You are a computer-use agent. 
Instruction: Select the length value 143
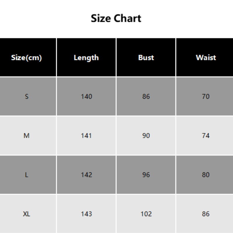click(x=86, y=214)
